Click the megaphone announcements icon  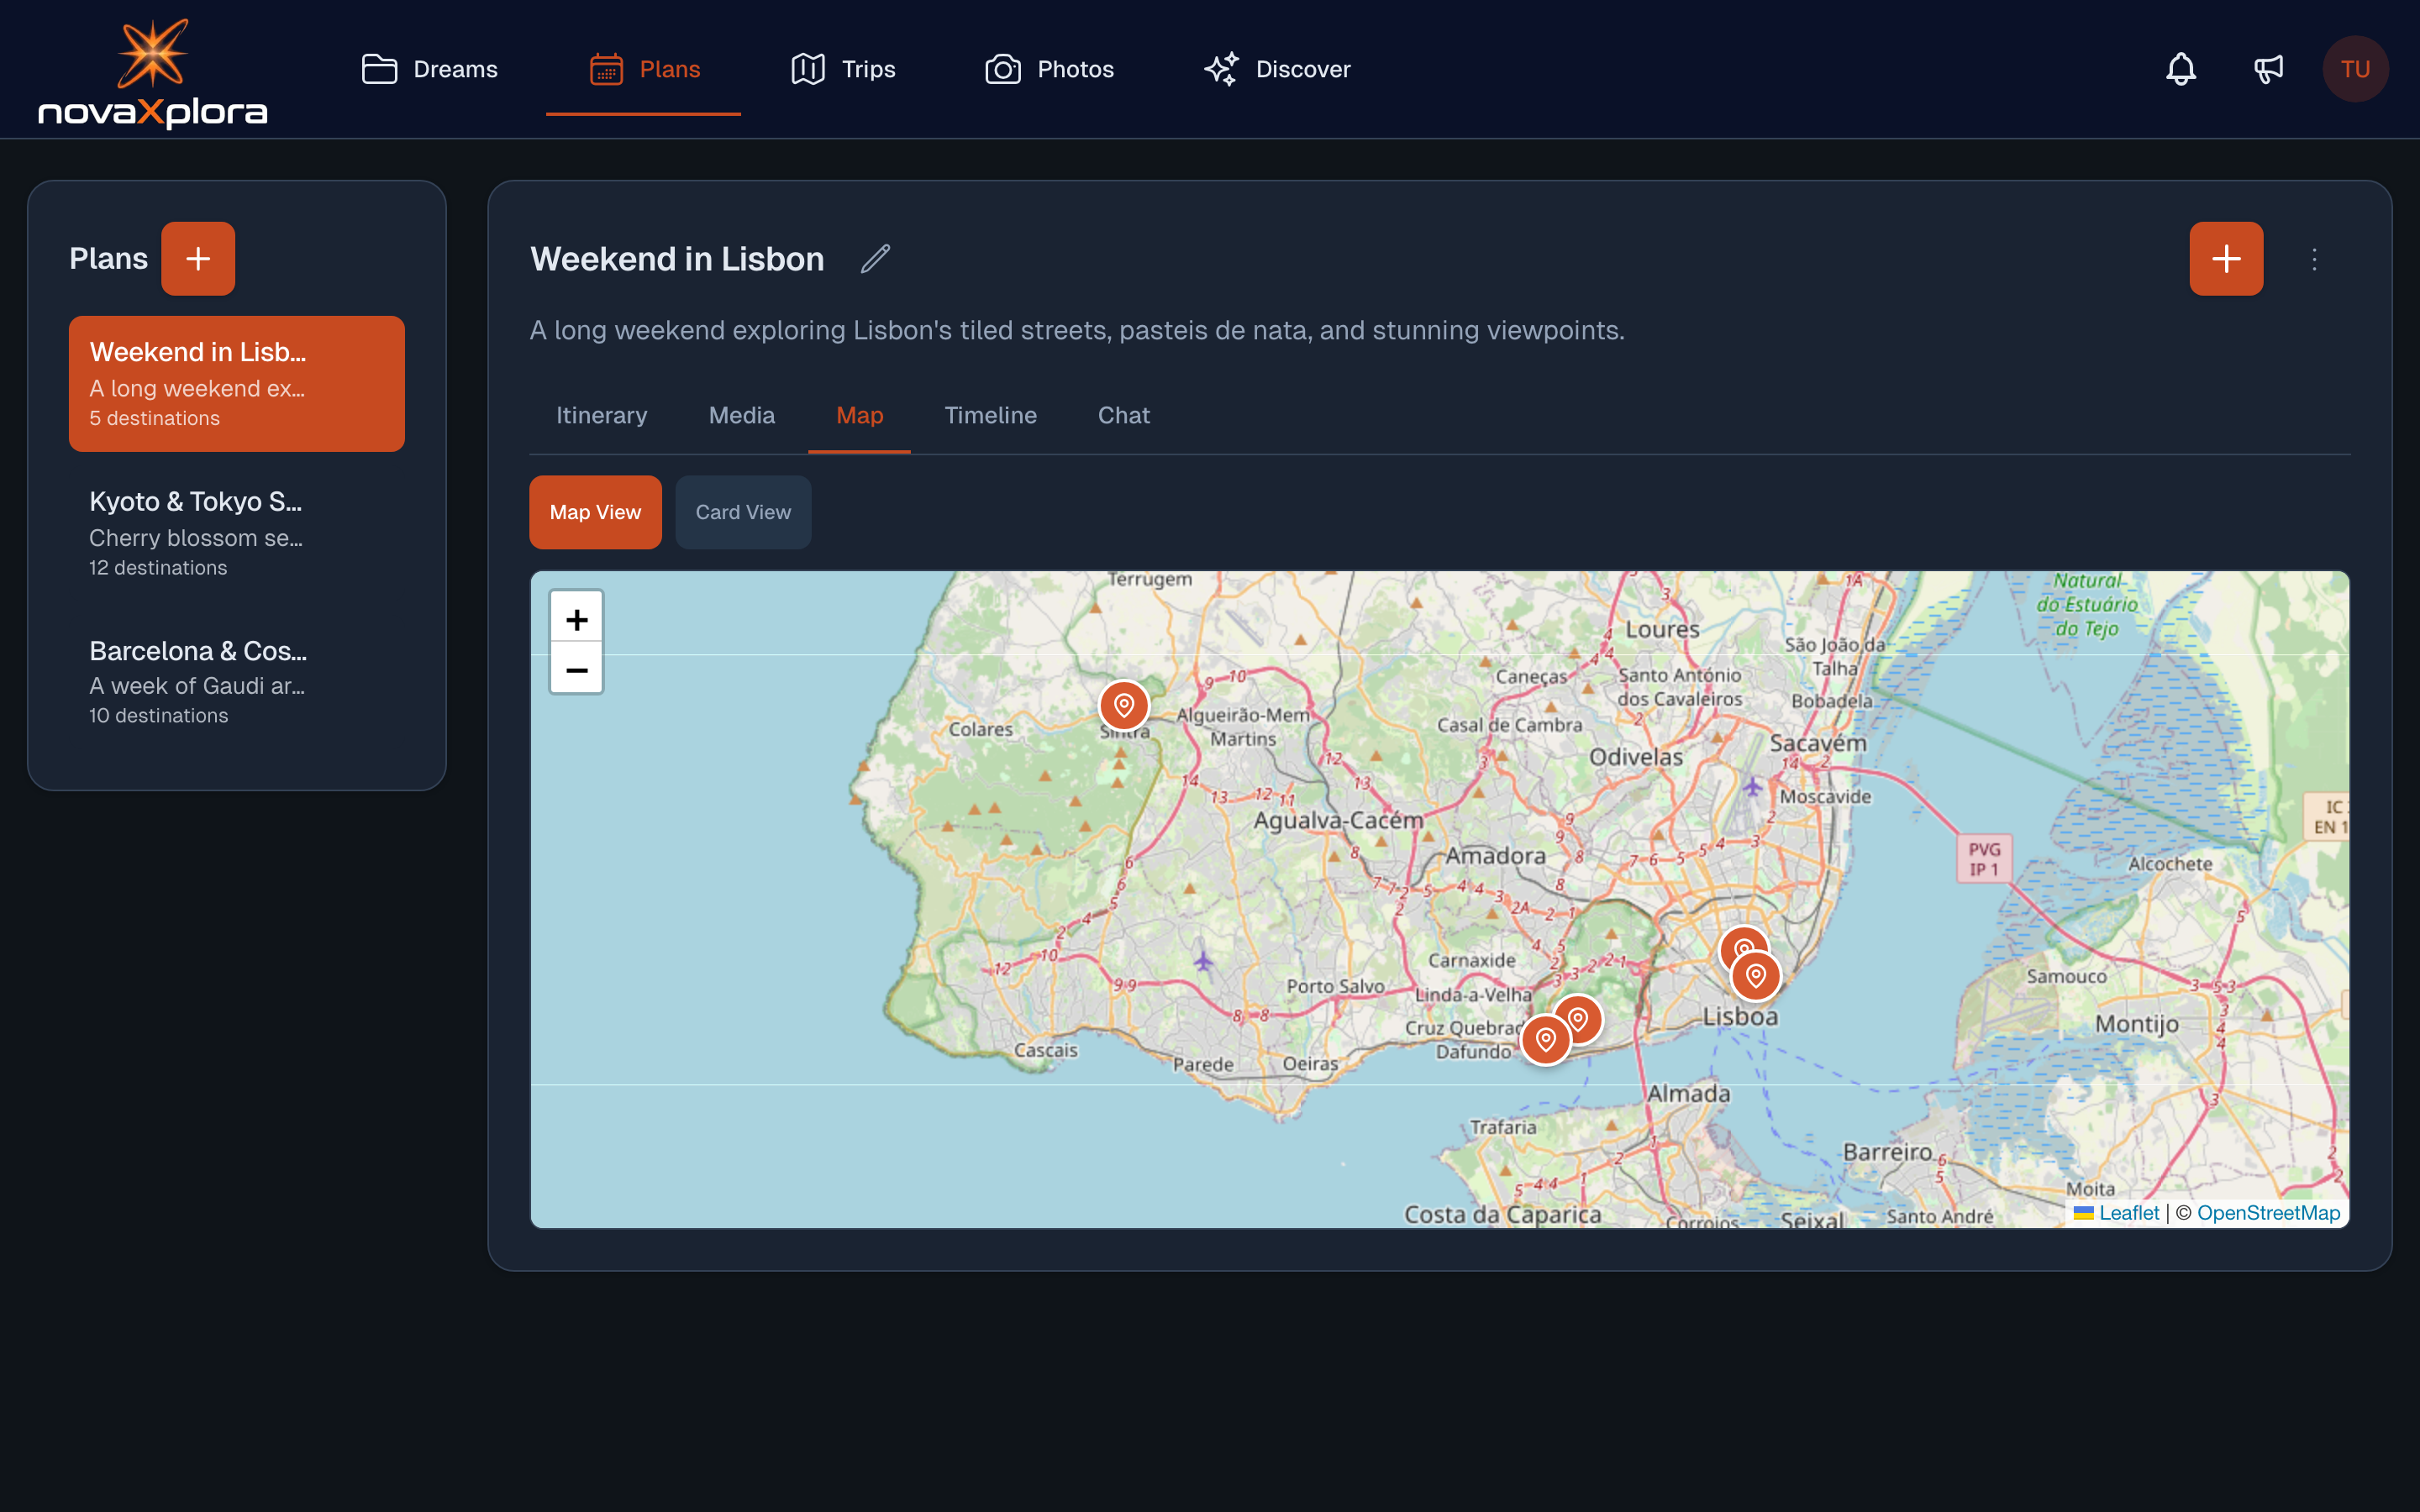[x=2268, y=68]
